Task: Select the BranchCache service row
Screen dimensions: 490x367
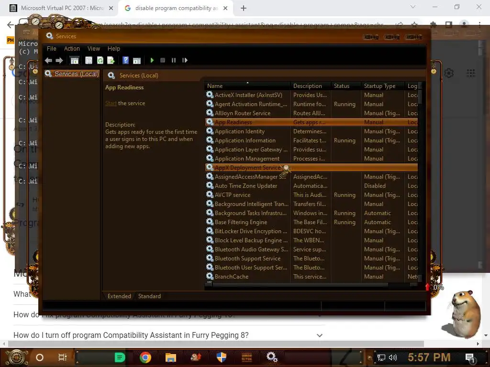Action: pyautogui.click(x=311, y=276)
